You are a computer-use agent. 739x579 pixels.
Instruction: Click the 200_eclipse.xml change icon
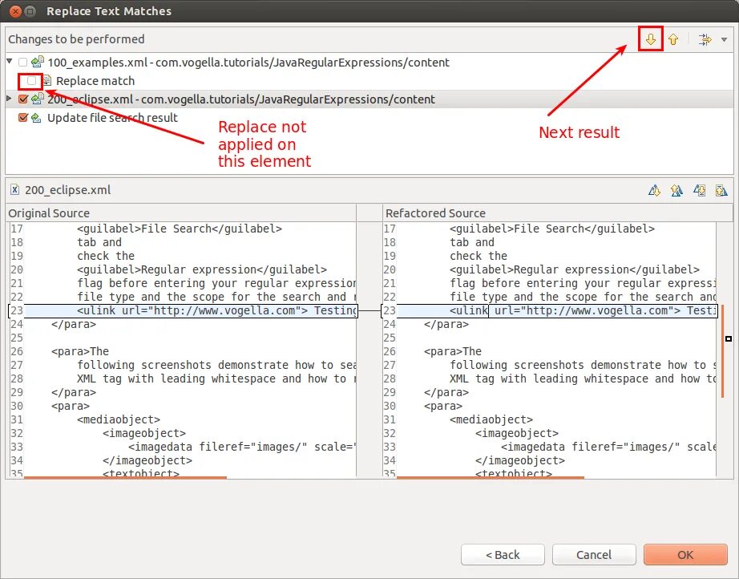[37, 99]
